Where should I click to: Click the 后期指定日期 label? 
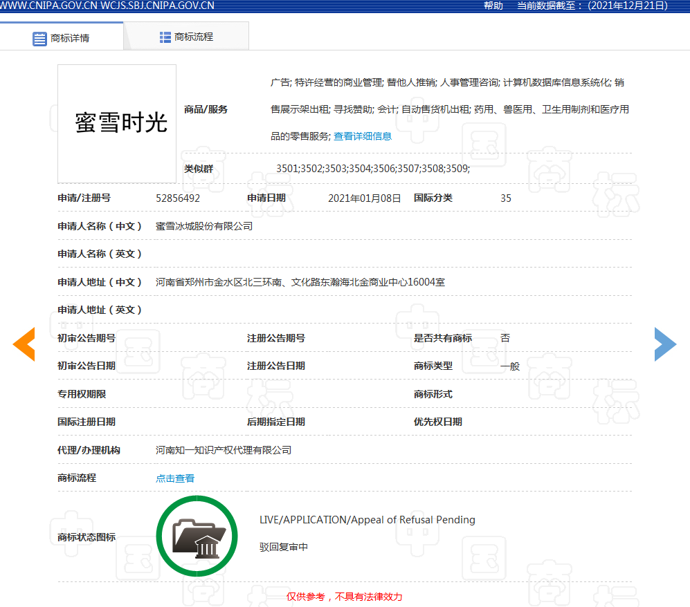click(x=276, y=422)
